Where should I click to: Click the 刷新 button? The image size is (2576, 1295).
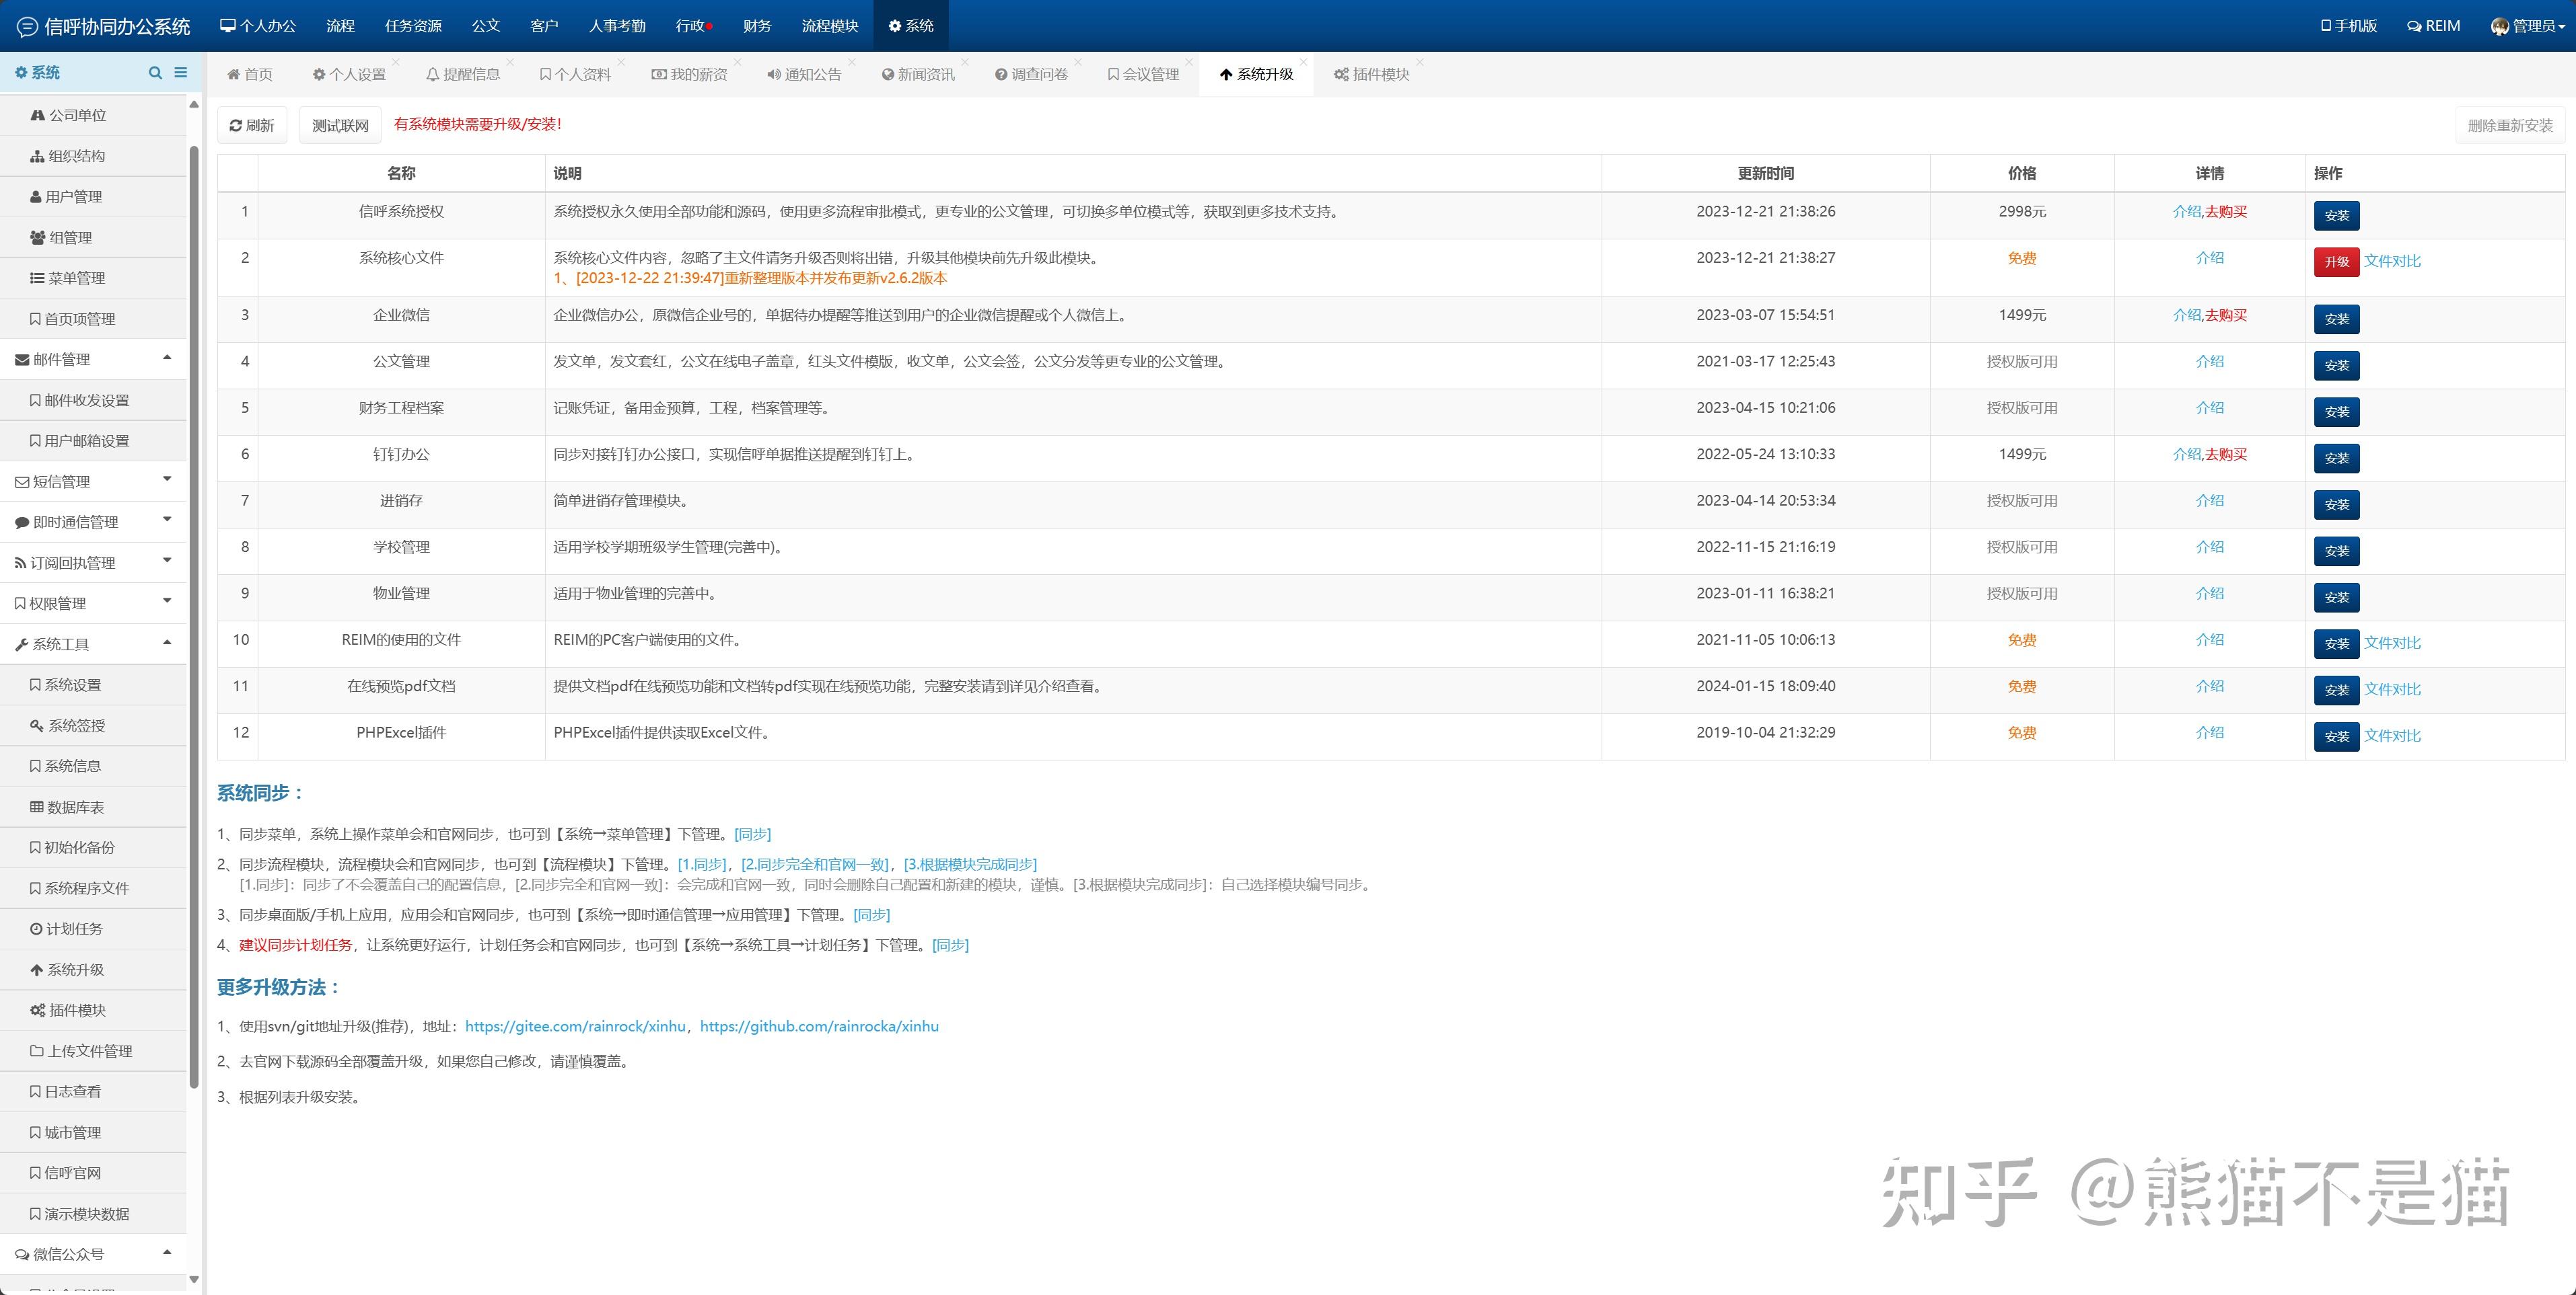252,126
